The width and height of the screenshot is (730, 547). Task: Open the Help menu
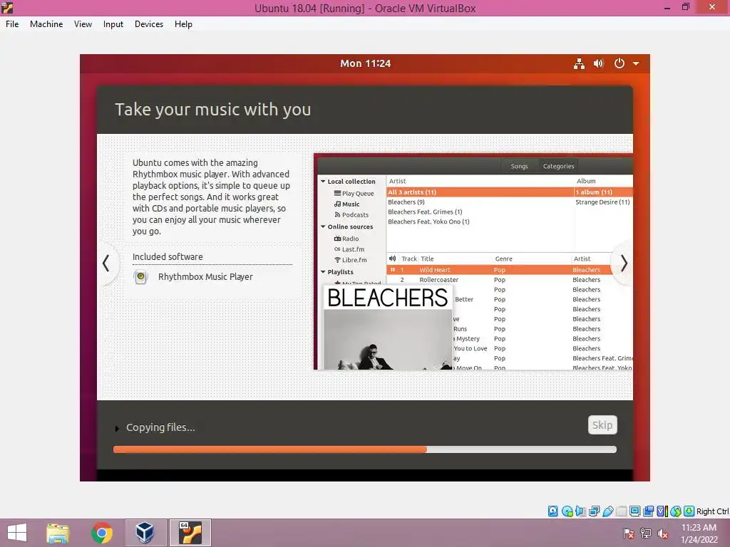pyautogui.click(x=183, y=24)
